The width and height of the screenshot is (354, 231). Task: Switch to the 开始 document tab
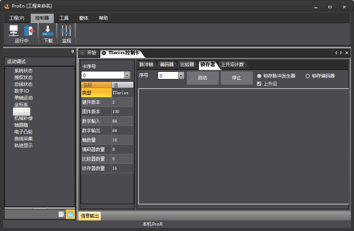point(91,53)
